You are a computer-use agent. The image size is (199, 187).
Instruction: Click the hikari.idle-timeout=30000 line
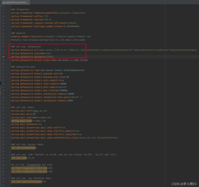39,84
